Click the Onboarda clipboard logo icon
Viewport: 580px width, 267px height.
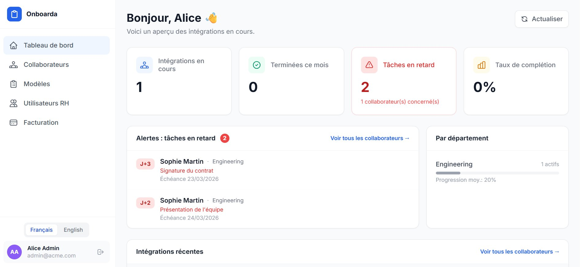click(x=14, y=14)
